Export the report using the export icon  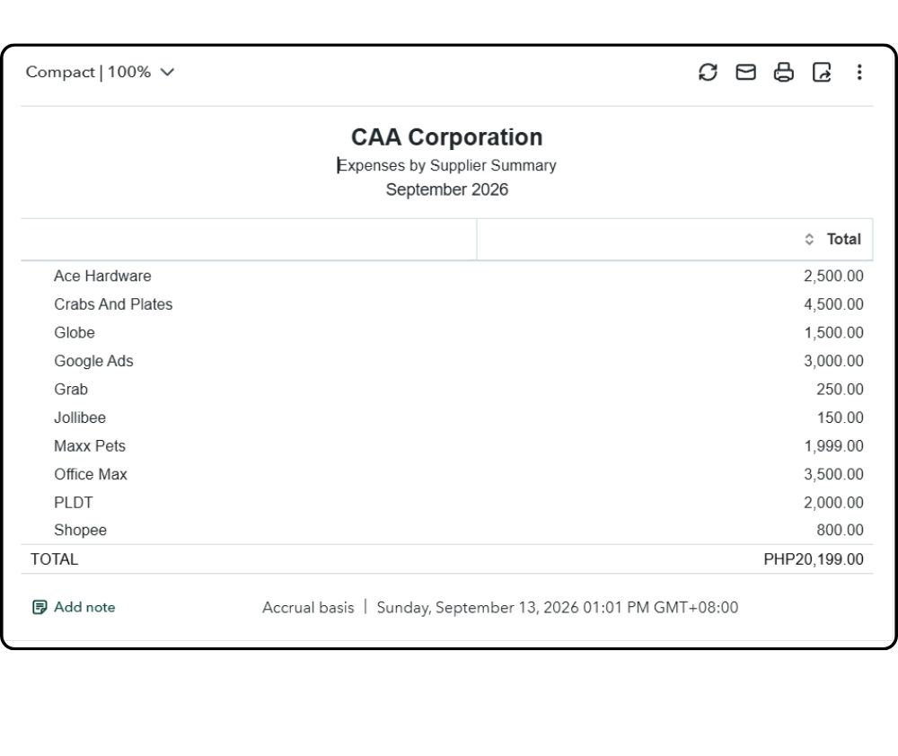click(x=822, y=72)
